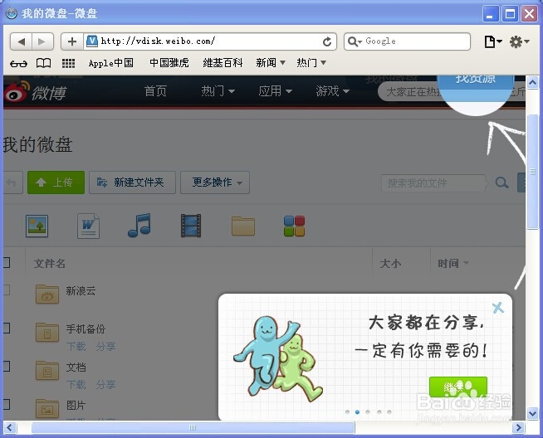Click the 手机备份 folder icon
543x438 pixels.
tap(47, 333)
